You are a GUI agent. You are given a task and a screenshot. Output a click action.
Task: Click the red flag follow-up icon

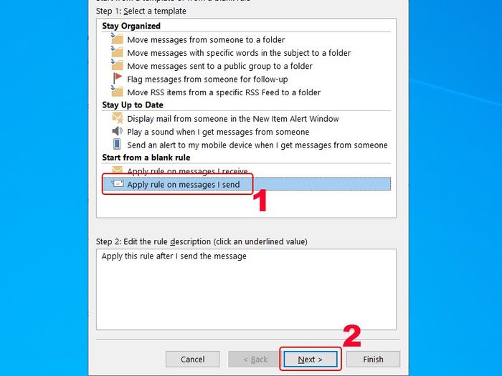click(x=118, y=78)
